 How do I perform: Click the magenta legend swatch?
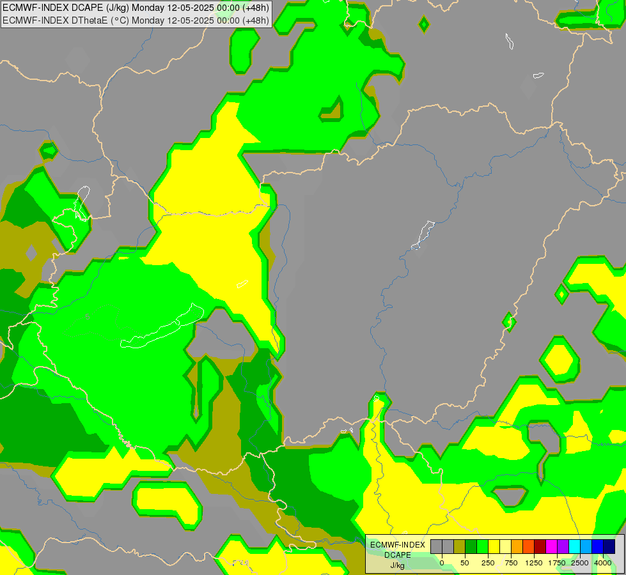[552, 546]
